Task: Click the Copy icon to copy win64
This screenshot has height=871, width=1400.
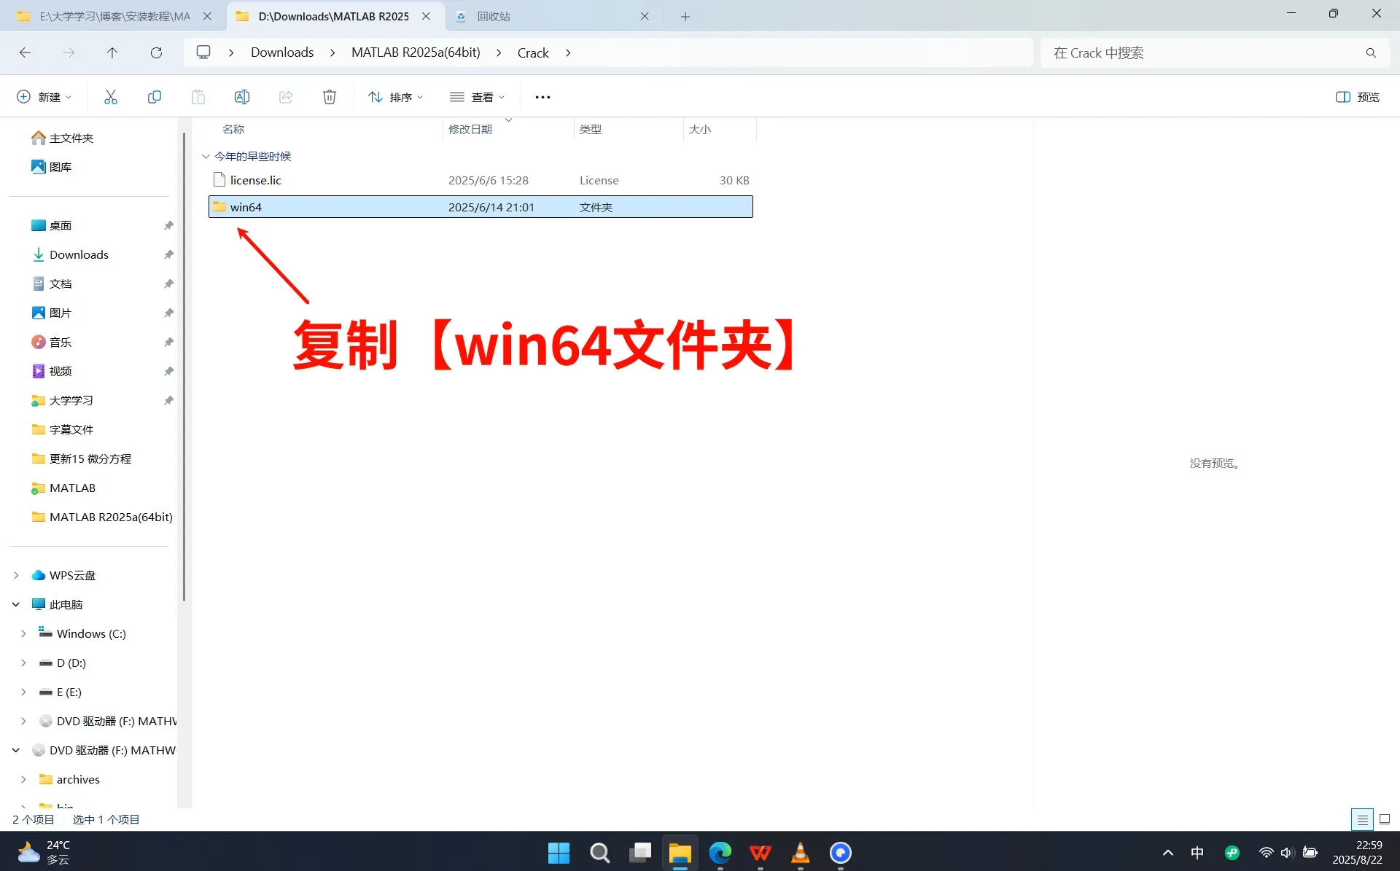Action: (x=155, y=96)
